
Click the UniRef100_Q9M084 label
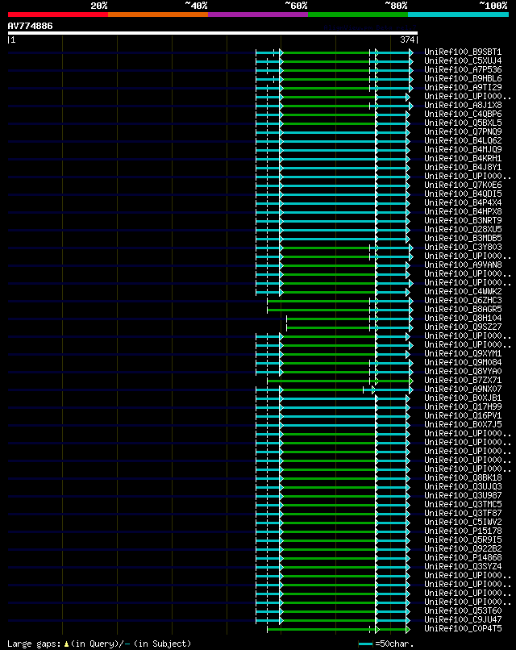[463, 362]
